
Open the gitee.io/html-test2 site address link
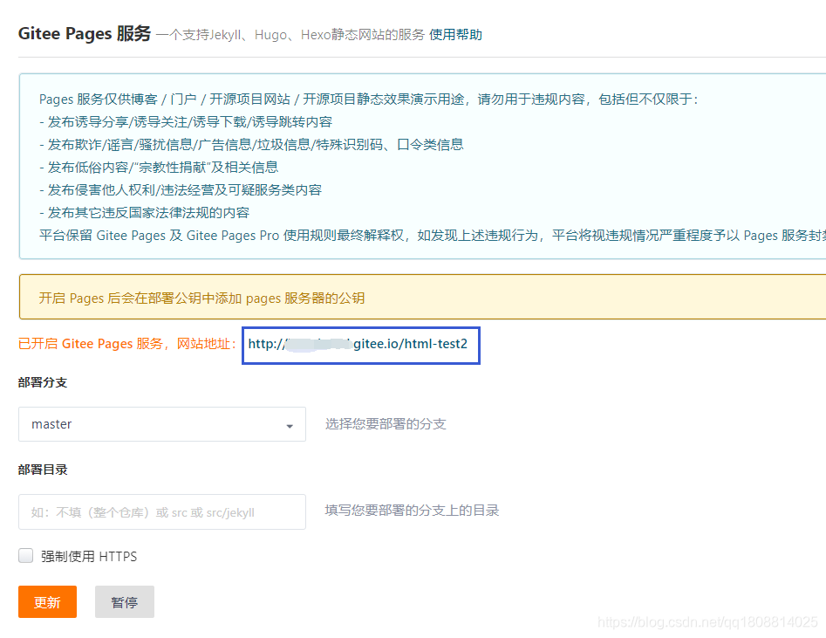[358, 344]
